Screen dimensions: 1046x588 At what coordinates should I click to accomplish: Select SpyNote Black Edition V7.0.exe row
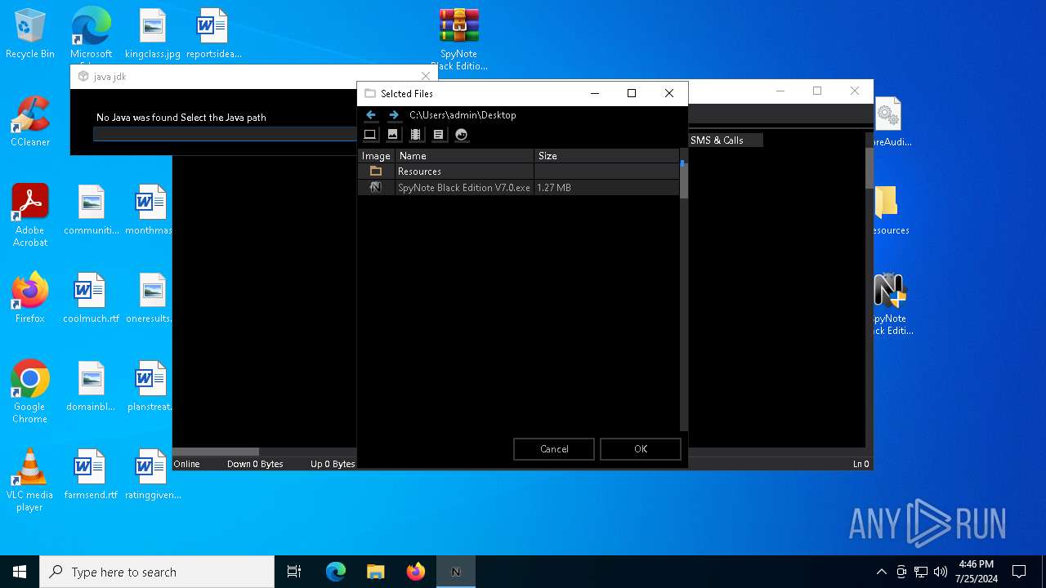coord(519,188)
